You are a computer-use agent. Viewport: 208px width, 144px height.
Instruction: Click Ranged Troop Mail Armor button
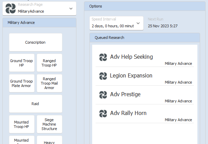49,83
